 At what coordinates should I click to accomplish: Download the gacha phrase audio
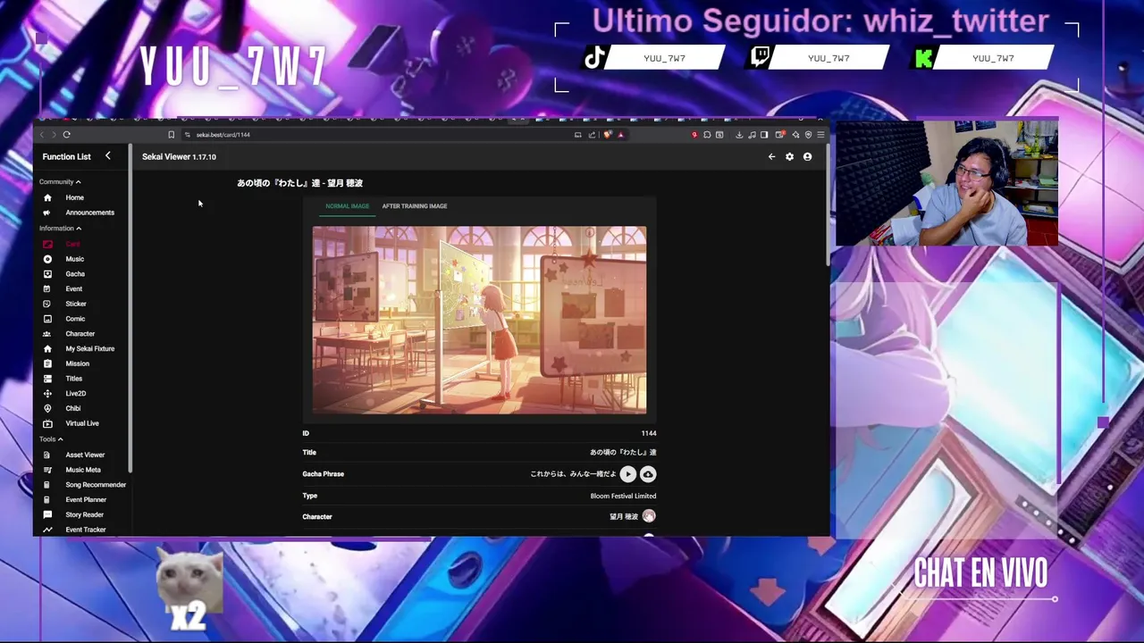click(x=648, y=475)
